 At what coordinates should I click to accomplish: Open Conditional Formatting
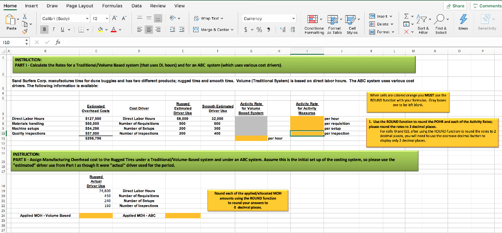pyautogui.click(x=314, y=24)
